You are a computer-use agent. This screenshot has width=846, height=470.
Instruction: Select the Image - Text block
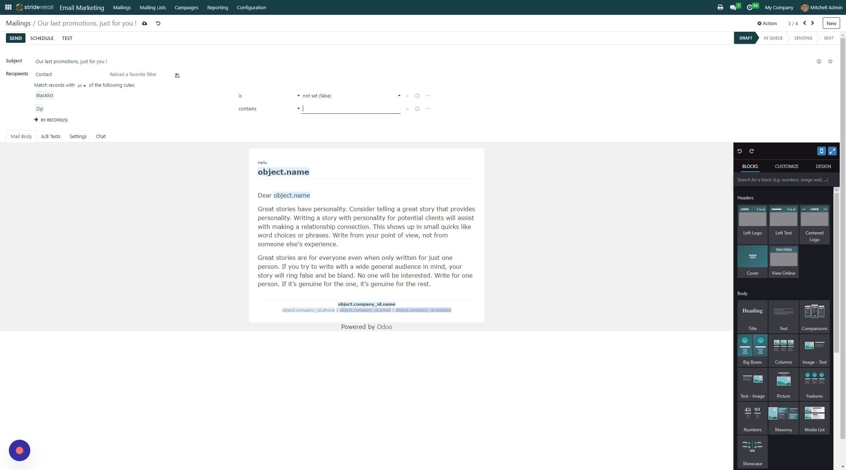pyautogui.click(x=814, y=350)
